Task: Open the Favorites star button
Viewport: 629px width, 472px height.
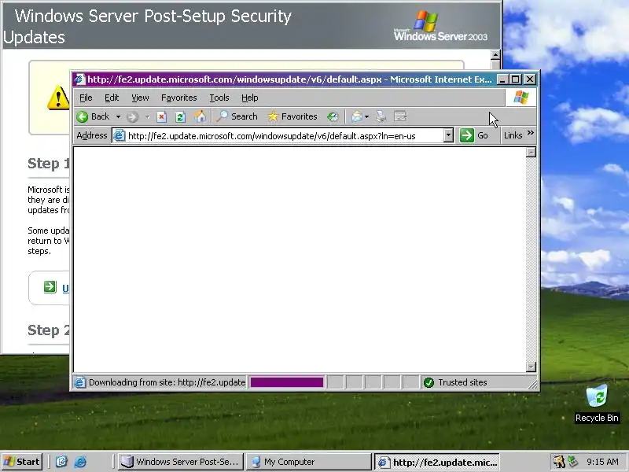Action: click(x=292, y=116)
